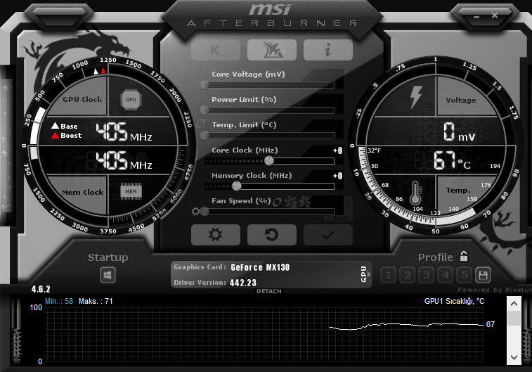Click the DETACH monitor button
Screen dimensions: 532x372
click(268, 291)
